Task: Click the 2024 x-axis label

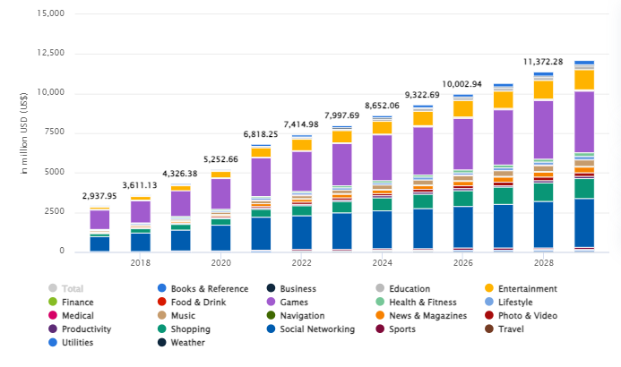Action: [x=382, y=263]
